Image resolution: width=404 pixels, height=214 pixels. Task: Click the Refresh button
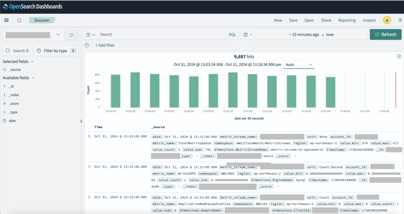[385, 35]
